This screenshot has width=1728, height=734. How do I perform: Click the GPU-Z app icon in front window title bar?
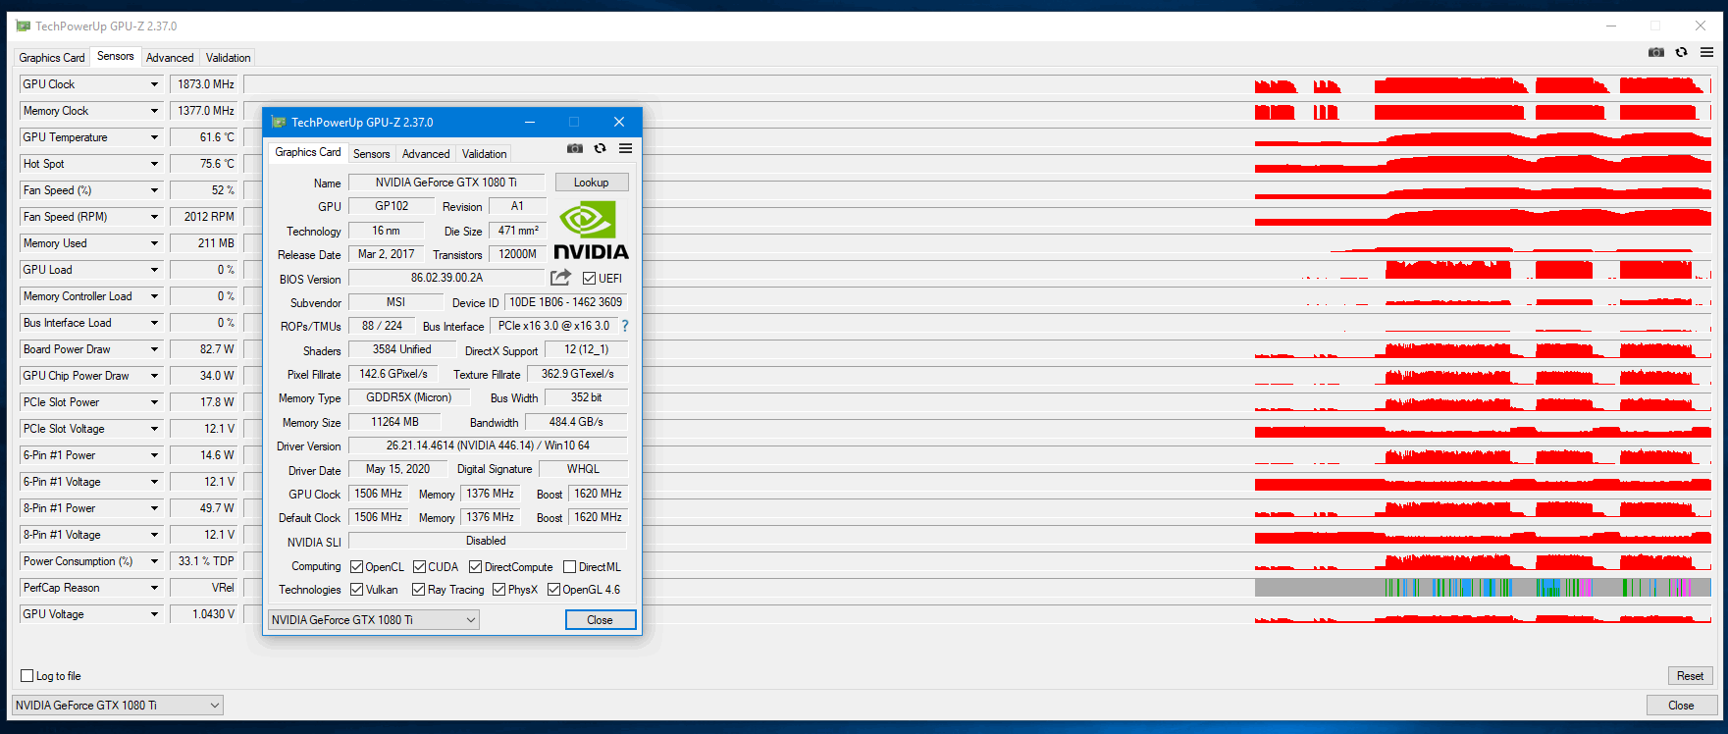279,122
